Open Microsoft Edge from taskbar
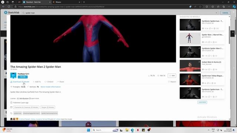 pos(133,130)
